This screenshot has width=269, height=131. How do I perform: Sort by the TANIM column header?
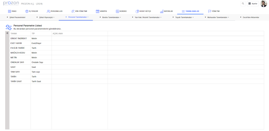14,34
